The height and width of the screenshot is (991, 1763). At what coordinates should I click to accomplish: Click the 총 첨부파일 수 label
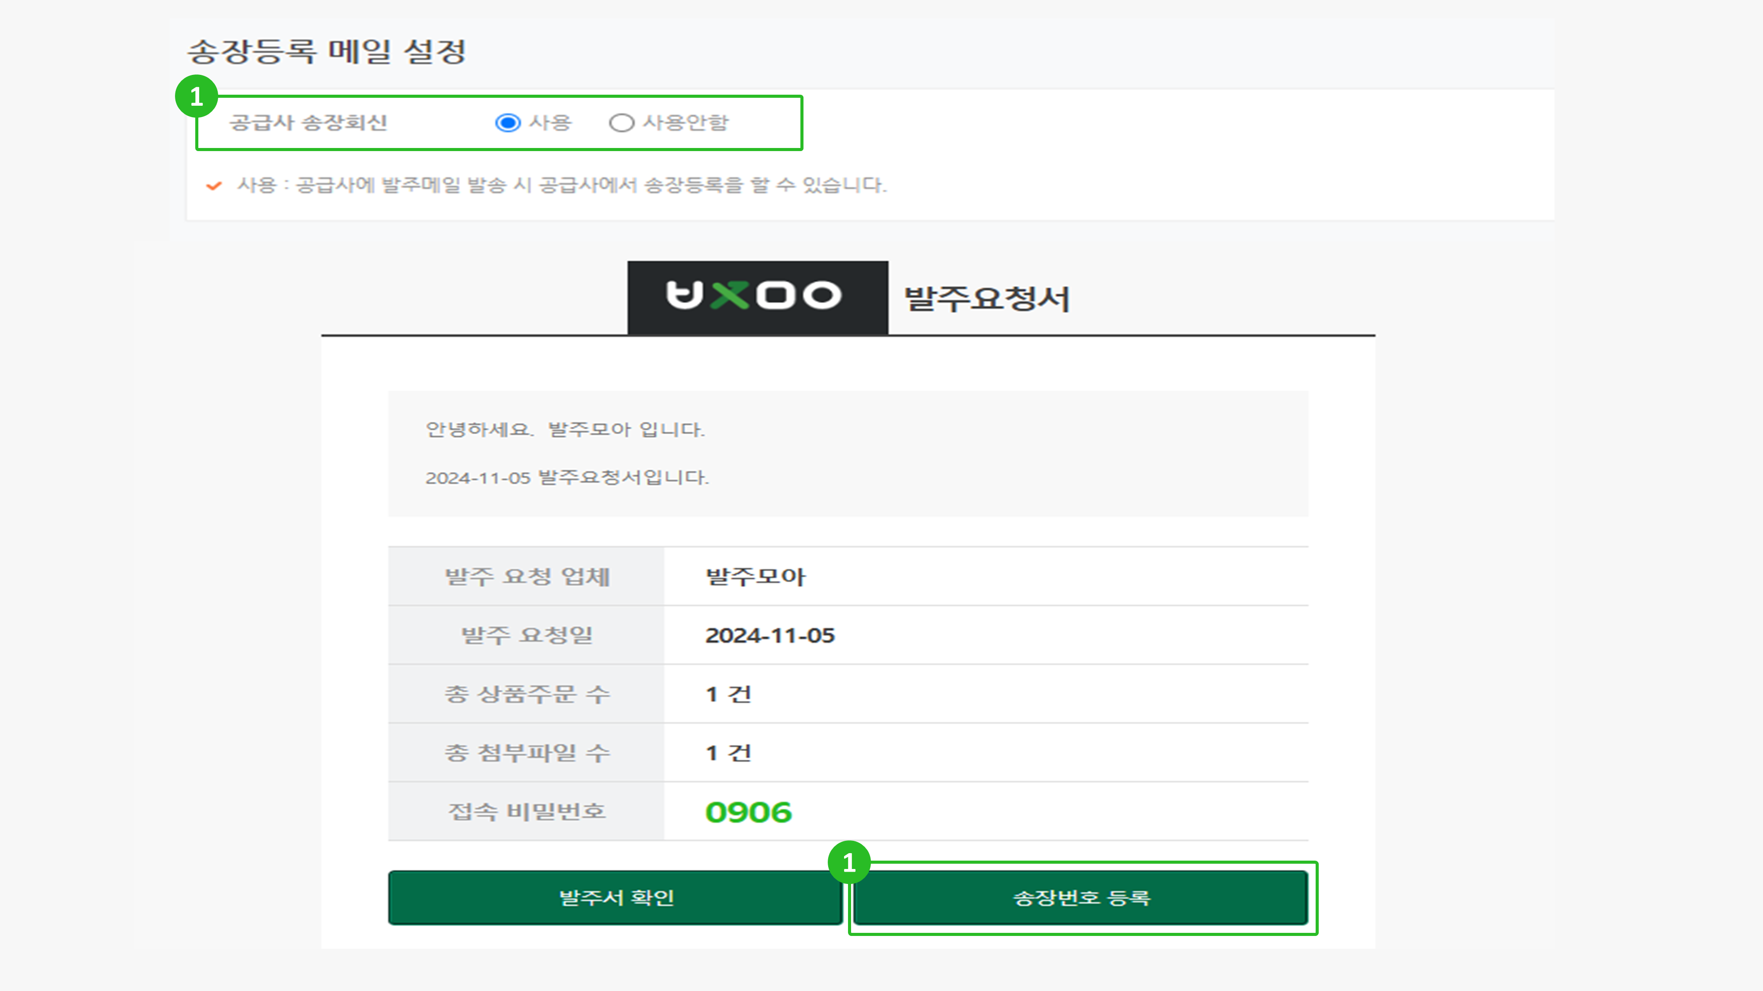526,753
